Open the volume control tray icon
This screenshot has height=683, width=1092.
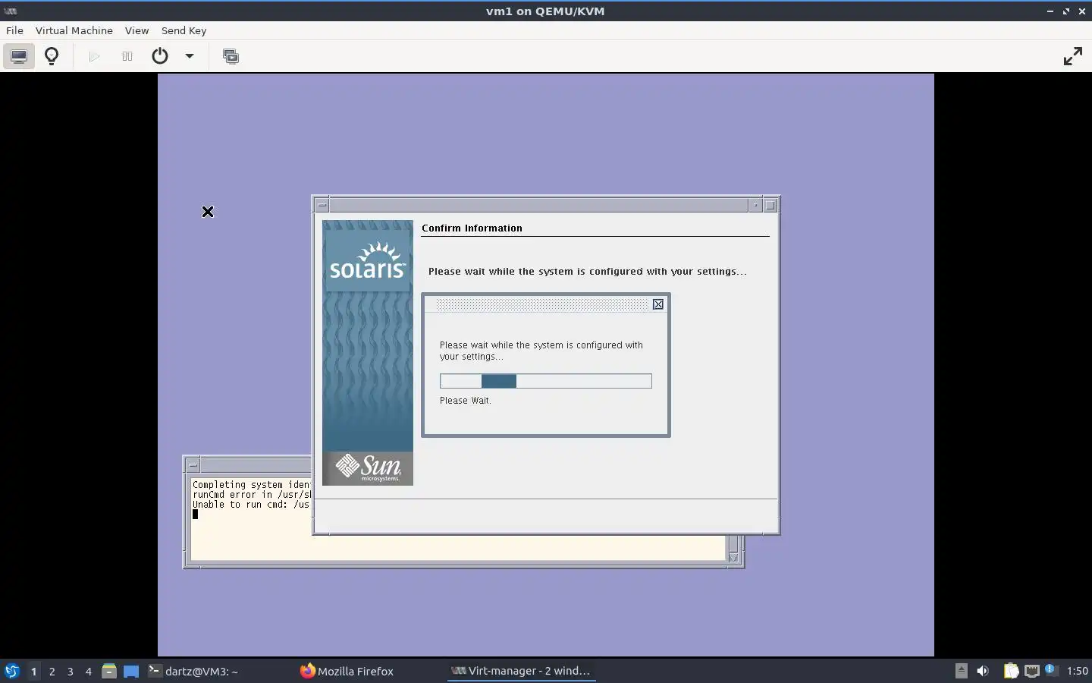click(983, 671)
